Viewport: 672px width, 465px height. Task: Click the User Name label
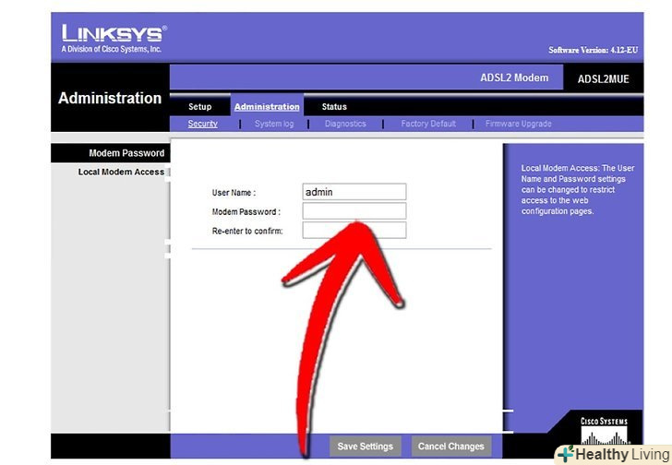[x=234, y=193]
